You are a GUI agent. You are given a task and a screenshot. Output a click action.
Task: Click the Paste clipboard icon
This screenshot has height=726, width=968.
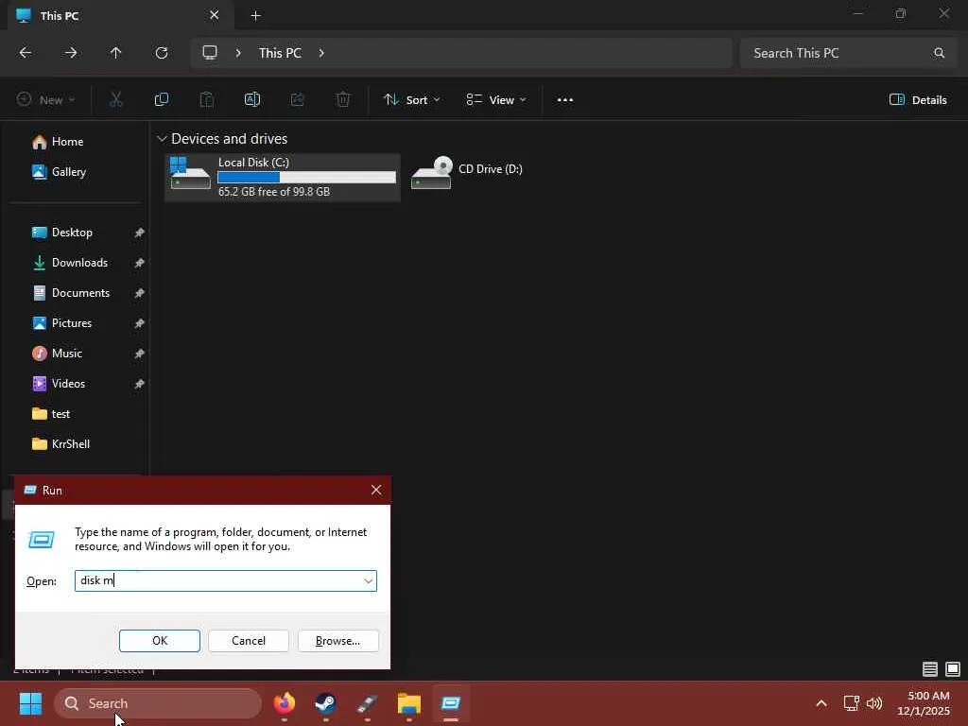[207, 99]
